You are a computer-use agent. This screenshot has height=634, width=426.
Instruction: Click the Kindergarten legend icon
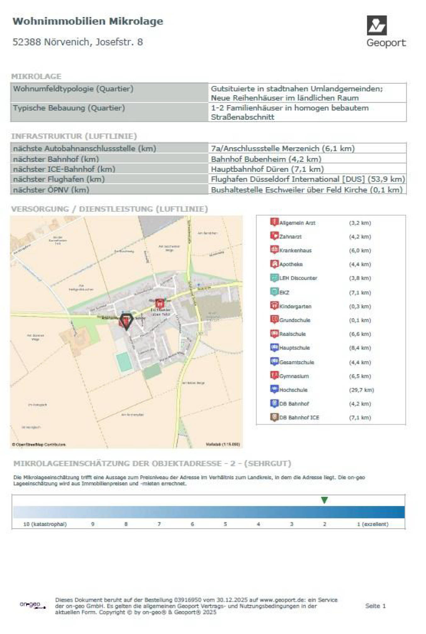click(274, 305)
